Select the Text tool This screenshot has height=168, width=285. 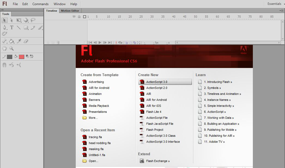(x=12, y=27)
